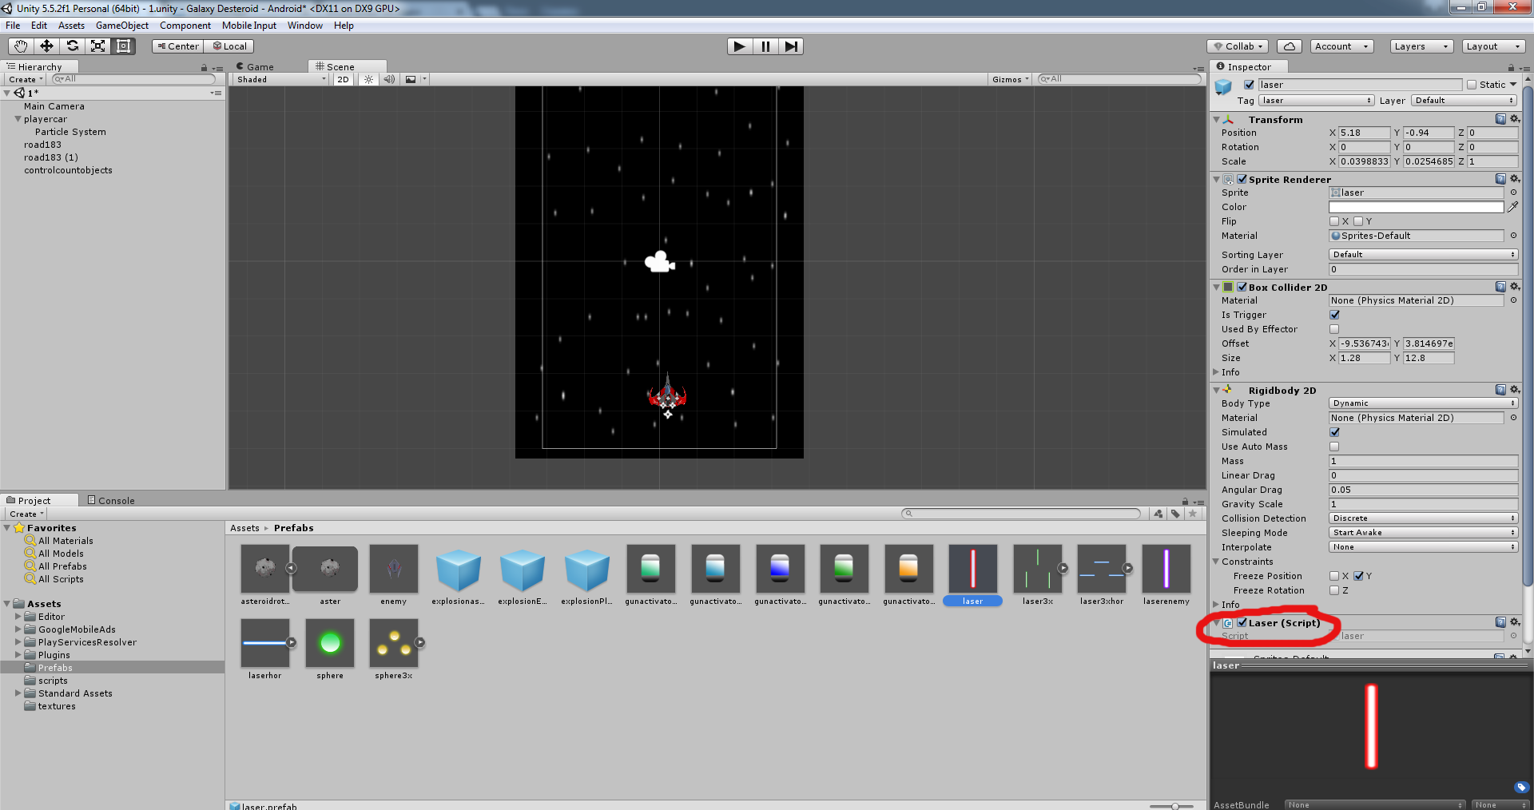Select laser prefab thumbnail
Image resolution: width=1534 pixels, height=810 pixels.
(972, 569)
